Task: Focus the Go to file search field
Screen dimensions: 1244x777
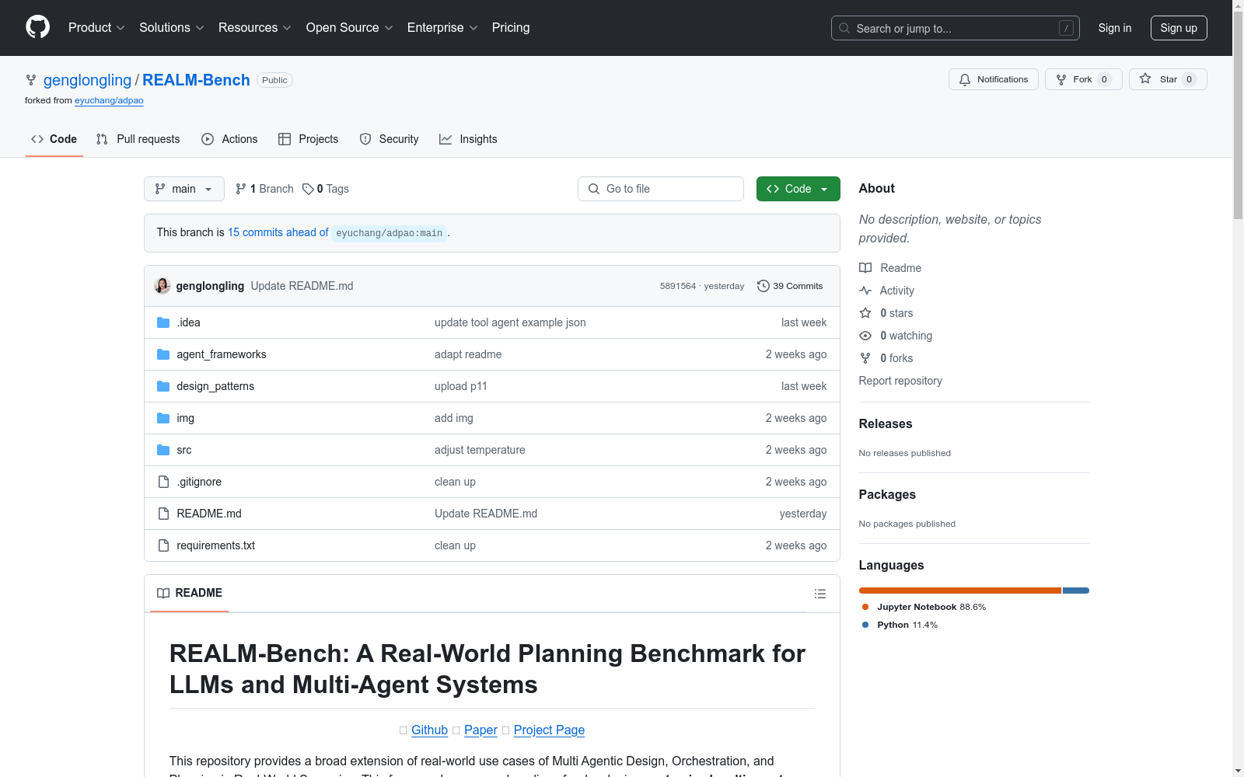Action: (x=661, y=189)
